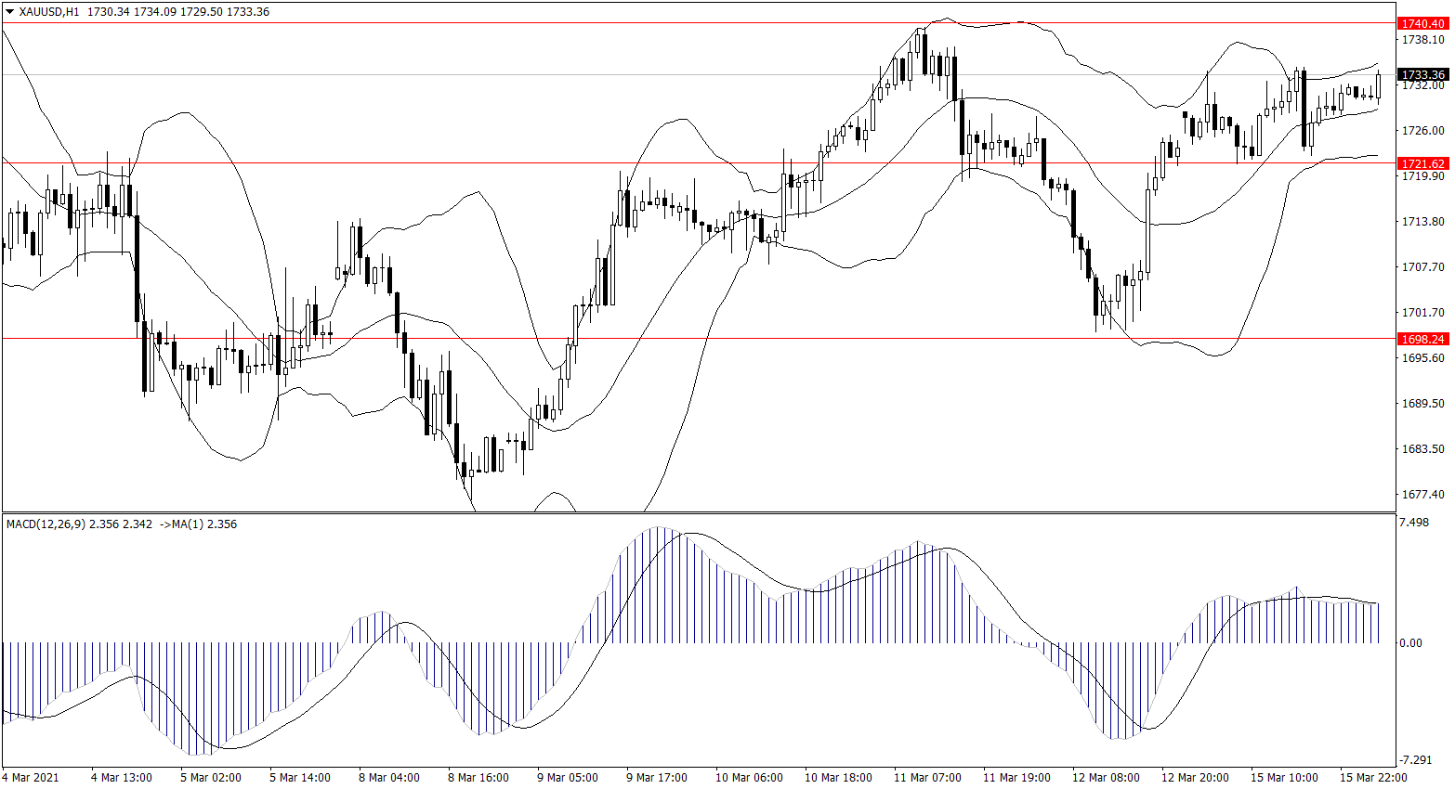
Task: Click the 10 Mar 06:00 time label
Action: coord(749,778)
